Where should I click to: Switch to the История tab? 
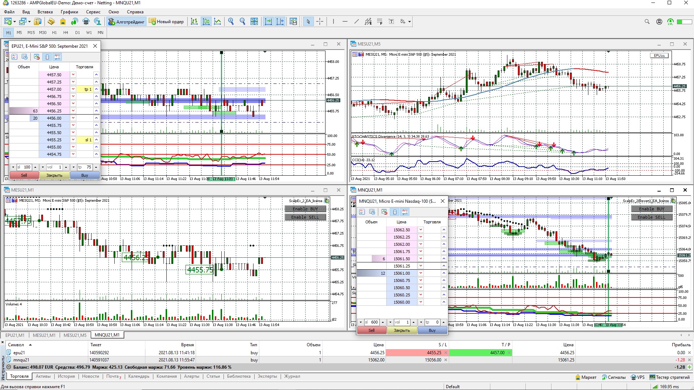(x=66, y=376)
